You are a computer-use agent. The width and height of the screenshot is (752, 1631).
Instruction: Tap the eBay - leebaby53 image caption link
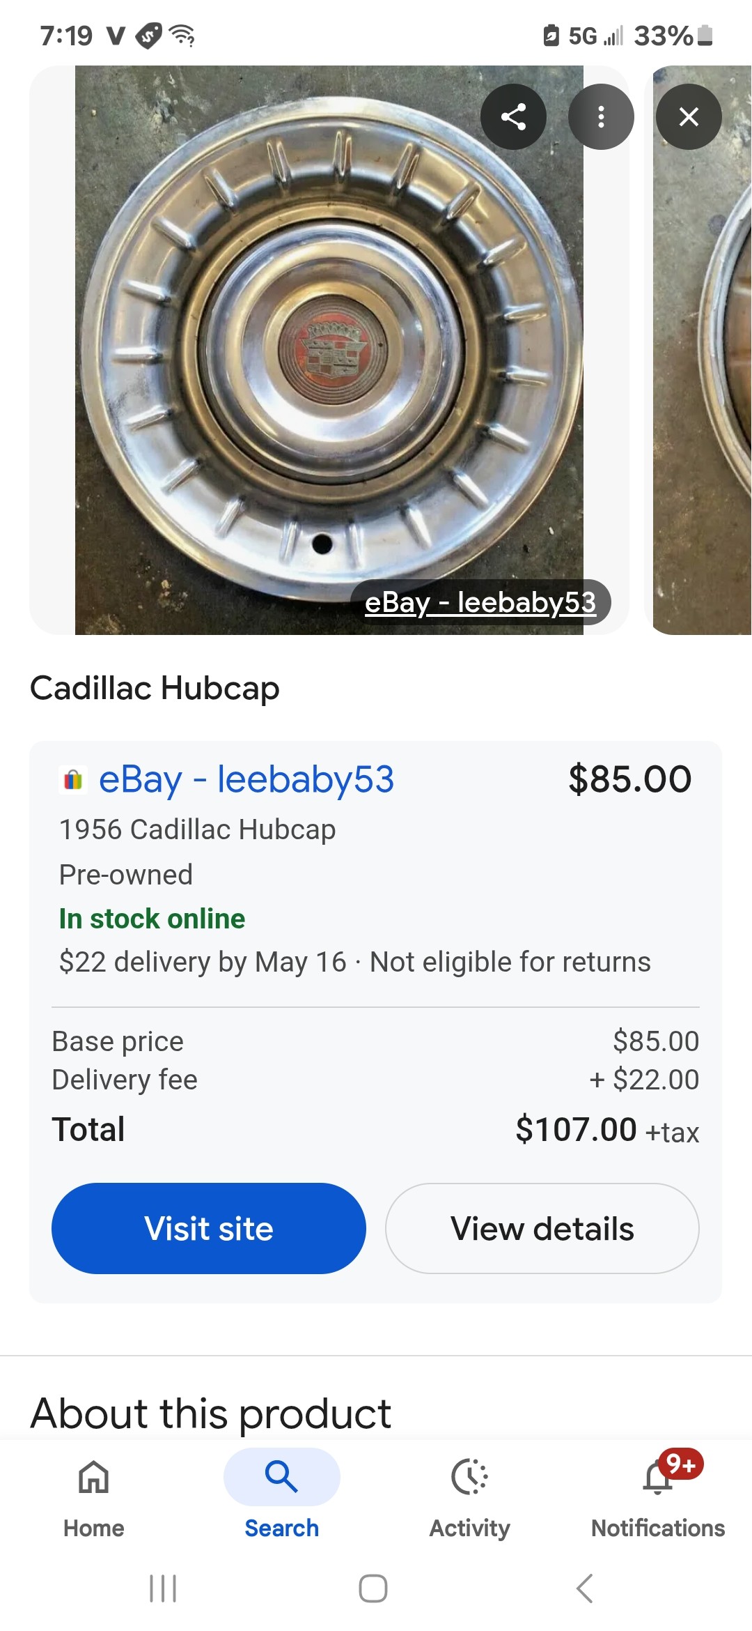point(480,602)
